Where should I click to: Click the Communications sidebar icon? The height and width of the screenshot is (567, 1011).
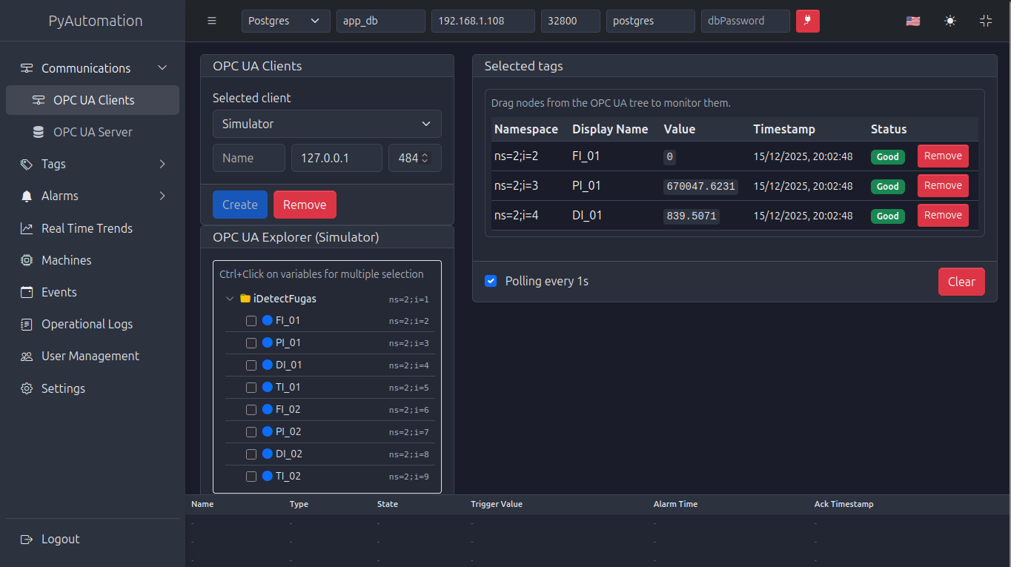coord(27,68)
